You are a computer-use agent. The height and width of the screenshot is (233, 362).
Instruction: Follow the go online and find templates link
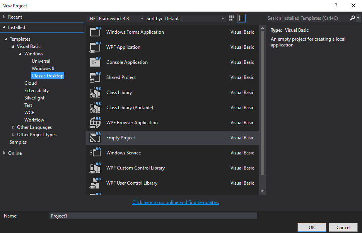[x=175, y=202]
